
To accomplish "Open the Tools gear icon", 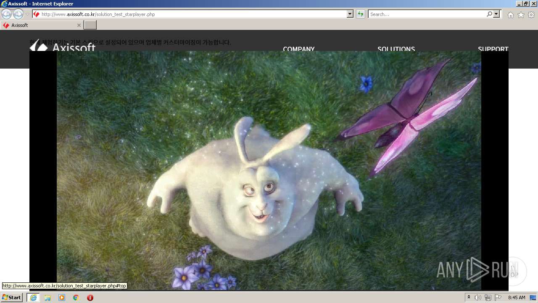I will point(531,15).
